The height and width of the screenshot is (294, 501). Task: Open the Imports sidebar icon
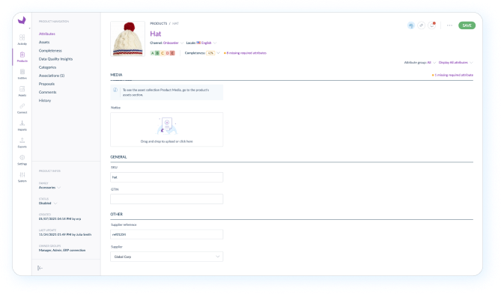pyautogui.click(x=22, y=126)
